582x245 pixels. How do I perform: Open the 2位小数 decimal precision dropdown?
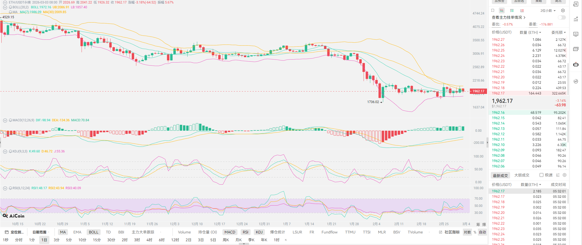548,10
